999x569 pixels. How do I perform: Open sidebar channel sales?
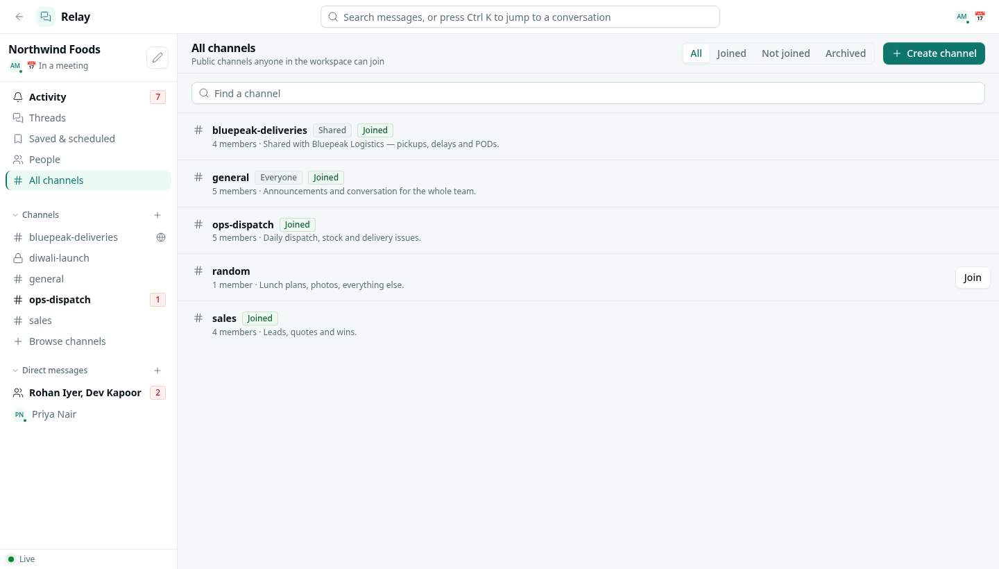[x=88, y=321]
